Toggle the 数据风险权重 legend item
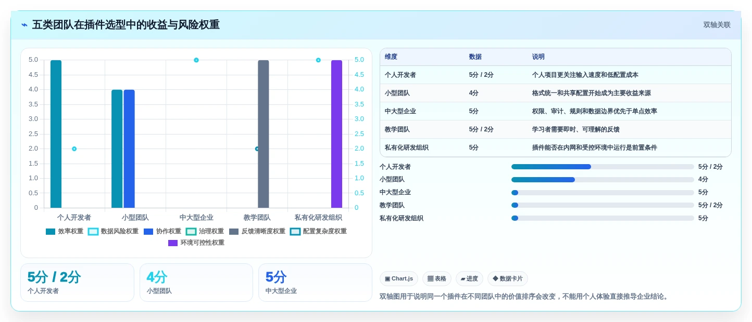The width and height of the screenshot is (752, 322). click(113, 232)
